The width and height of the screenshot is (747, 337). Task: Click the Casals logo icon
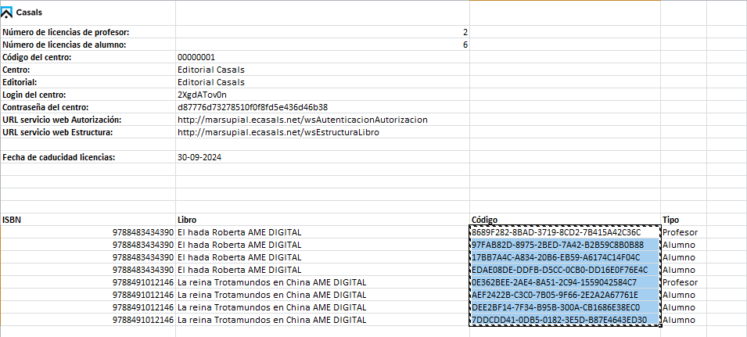tap(8, 13)
